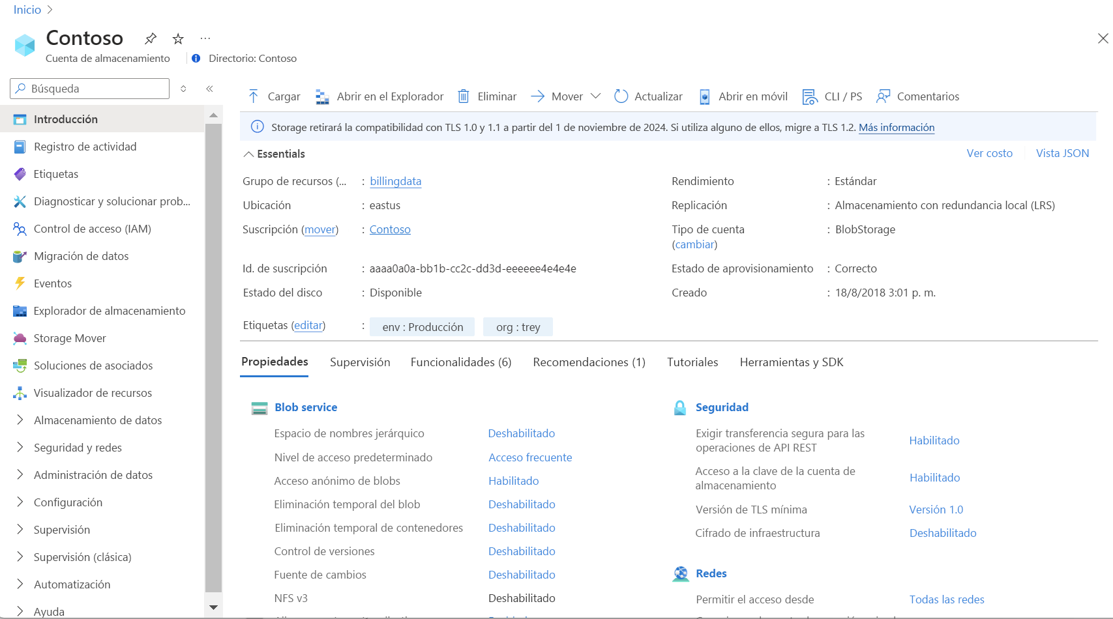
Task: Click the Eliminar trash can icon
Action: pos(464,96)
